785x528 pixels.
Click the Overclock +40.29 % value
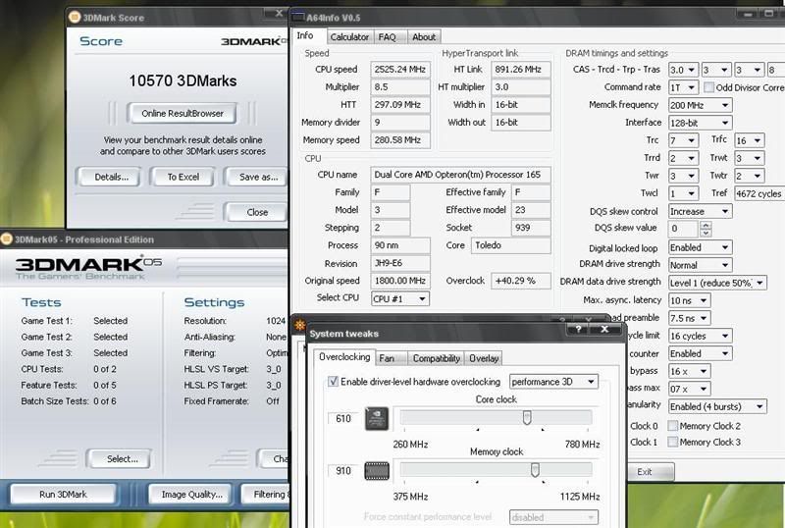click(521, 281)
